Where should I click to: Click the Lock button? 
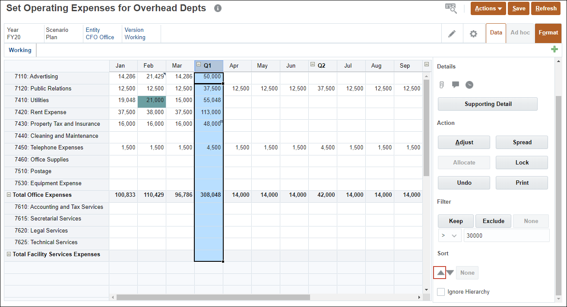pyautogui.click(x=522, y=162)
